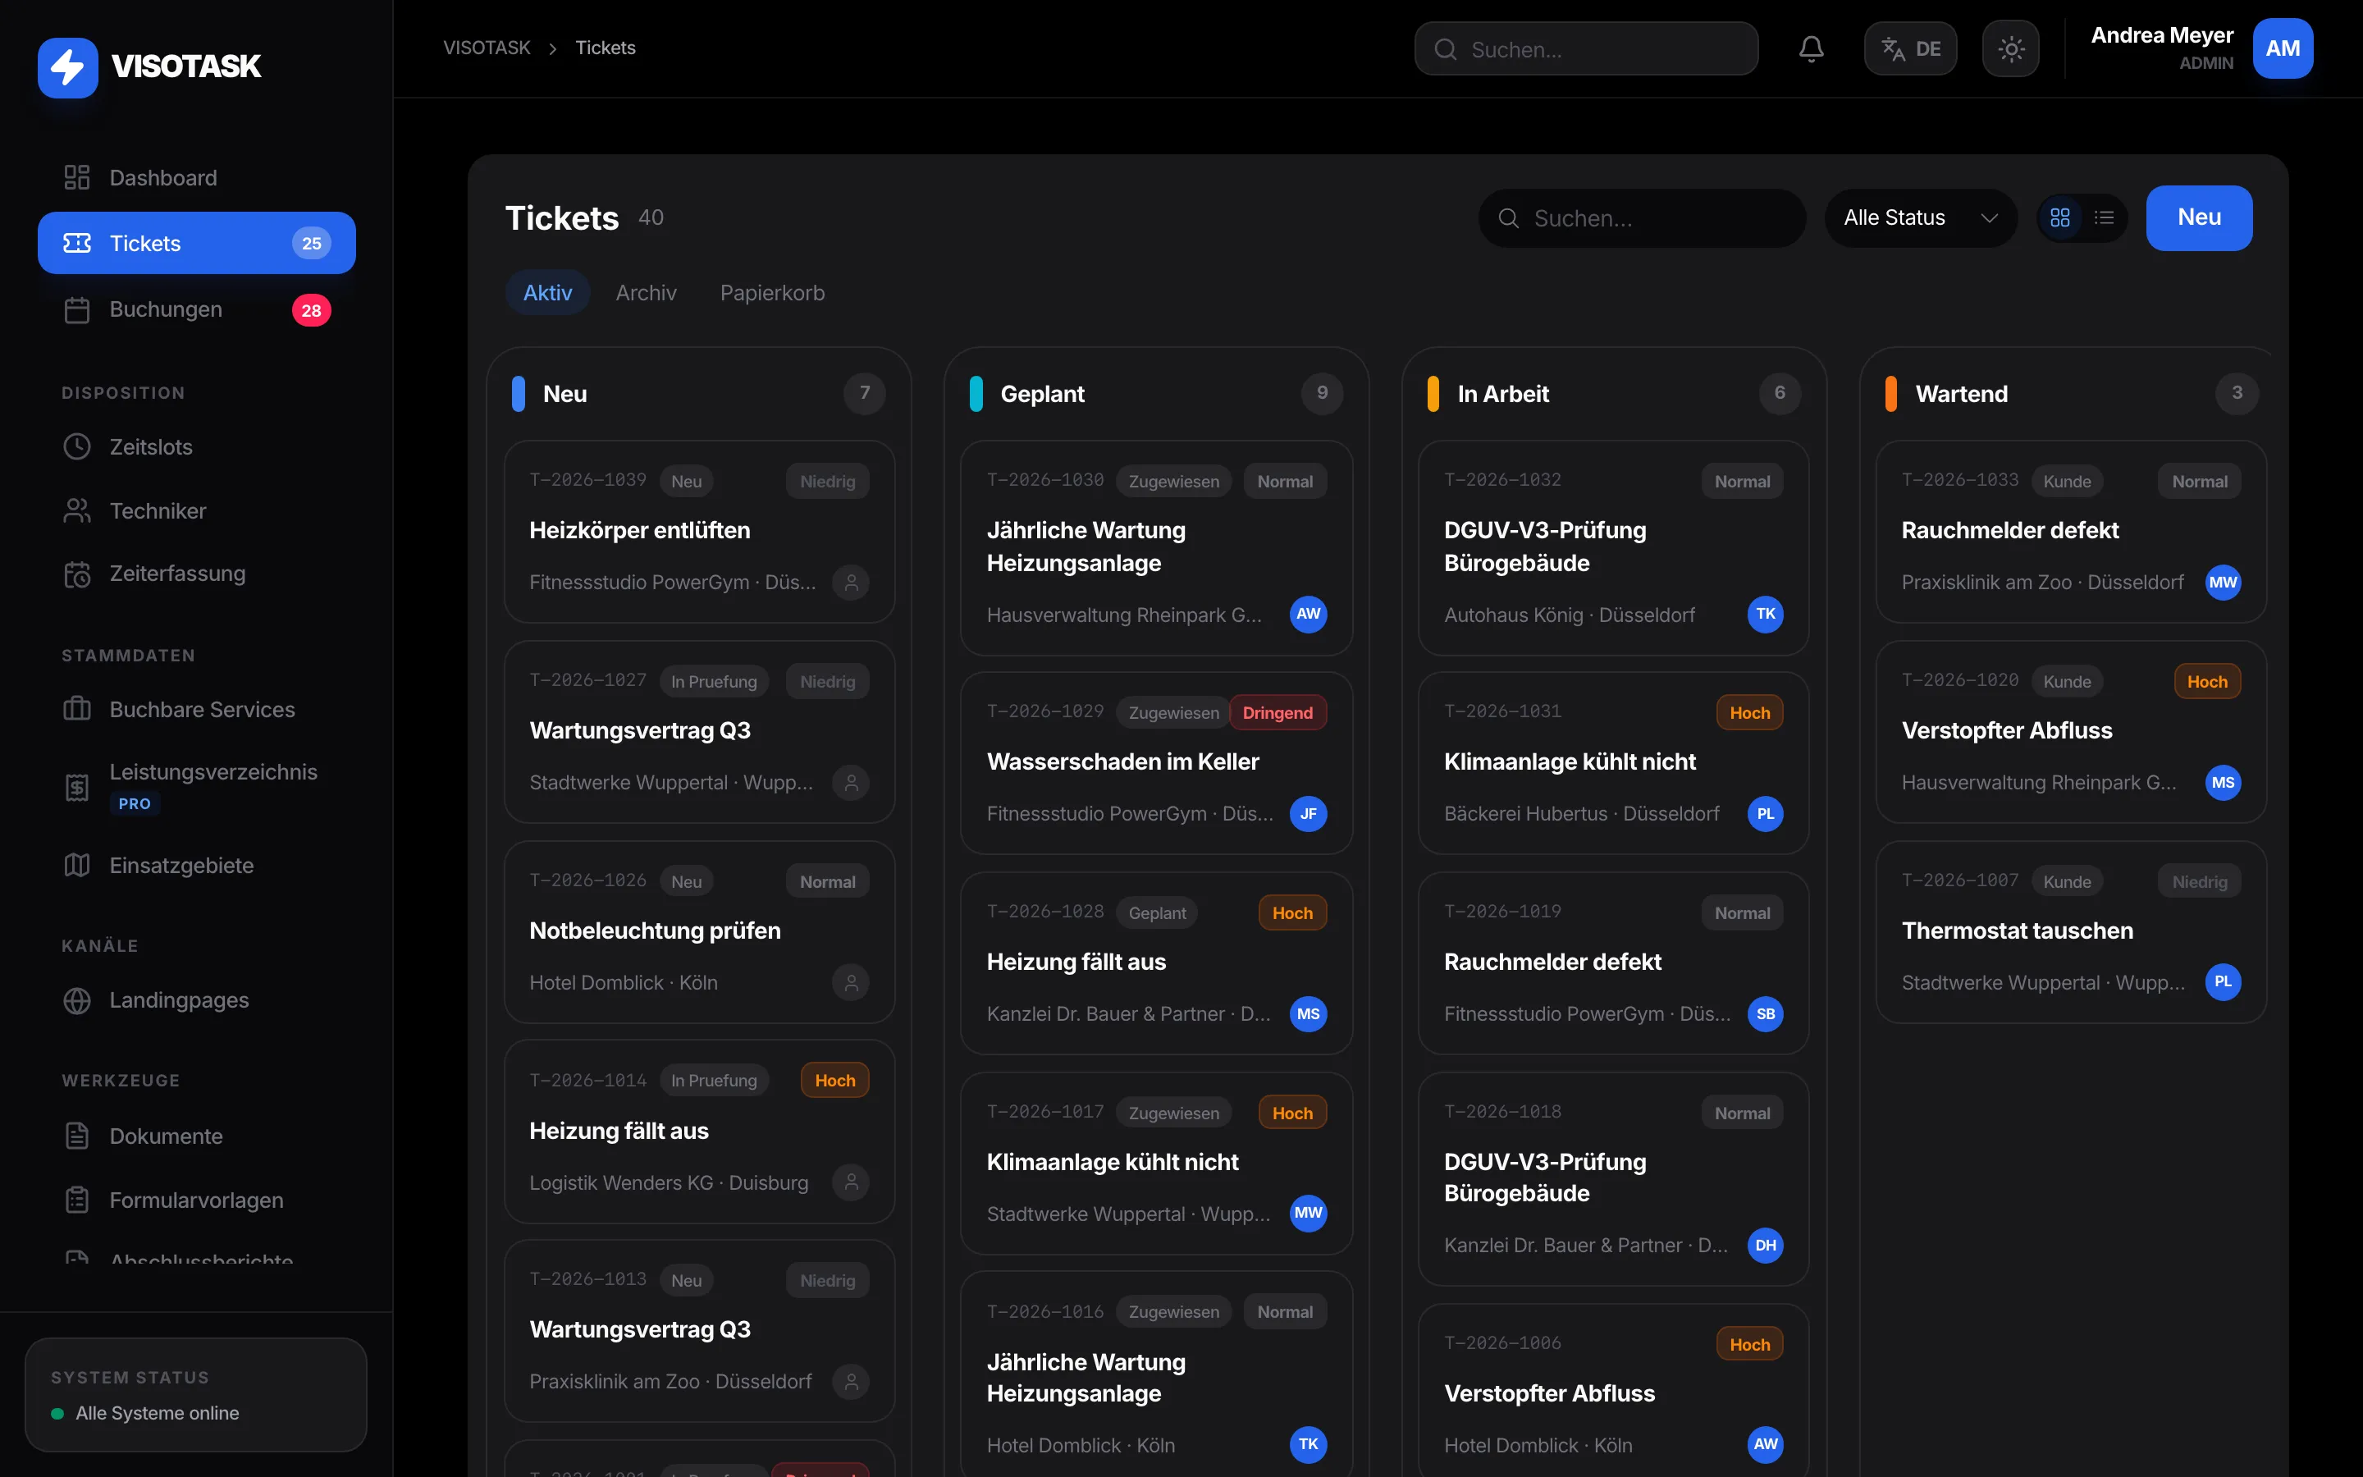Open ticket Heizkörper entlüften

coord(699,532)
